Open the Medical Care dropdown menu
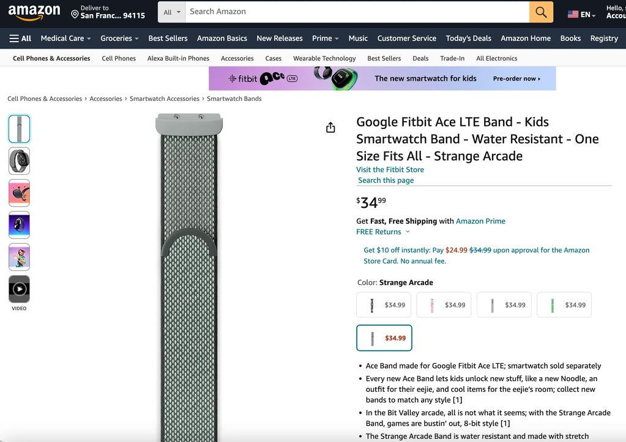This screenshot has width=626, height=442. click(65, 38)
